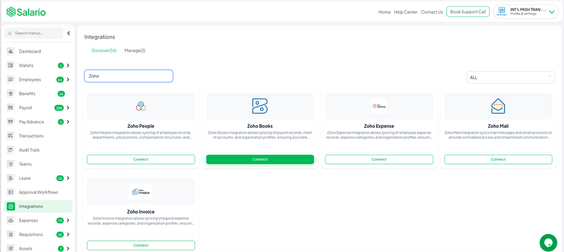
Task: Click the Leave sidebar icon
Action: [11, 178]
